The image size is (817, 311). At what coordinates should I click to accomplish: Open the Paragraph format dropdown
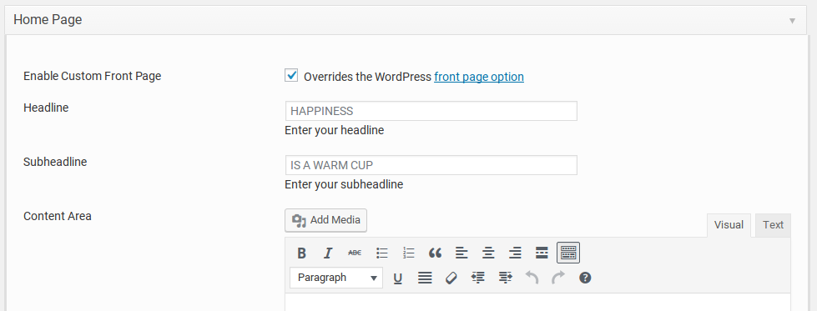[336, 278]
